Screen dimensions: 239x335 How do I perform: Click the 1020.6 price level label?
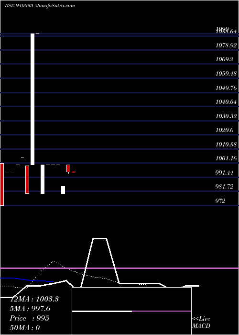[x=224, y=130]
